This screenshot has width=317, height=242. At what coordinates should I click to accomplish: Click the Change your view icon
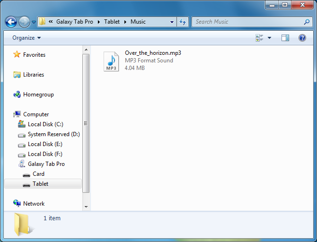point(259,38)
